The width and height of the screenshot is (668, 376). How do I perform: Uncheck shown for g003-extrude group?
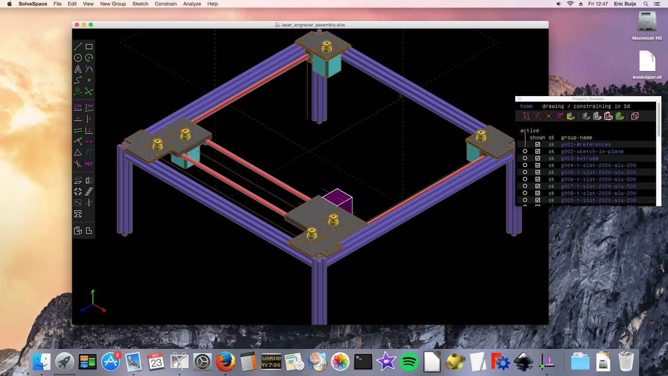click(537, 158)
